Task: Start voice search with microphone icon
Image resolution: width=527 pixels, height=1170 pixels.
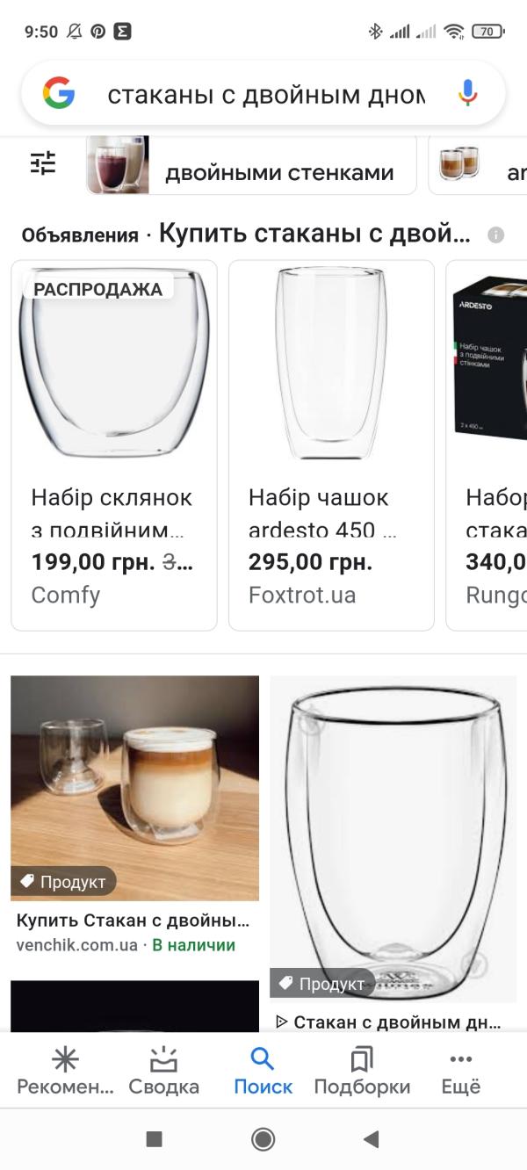Action: click(x=467, y=93)
